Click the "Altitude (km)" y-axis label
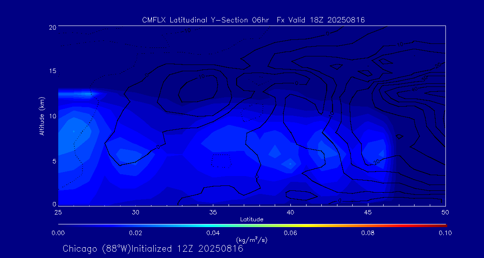This screenshot has width=484, height=258. [x=42, y=116]
